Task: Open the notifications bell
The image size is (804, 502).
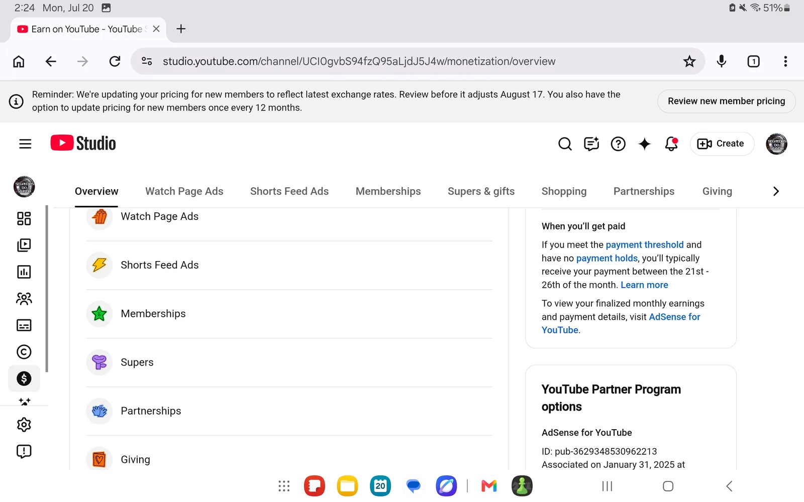Action: tap(671, 144)
